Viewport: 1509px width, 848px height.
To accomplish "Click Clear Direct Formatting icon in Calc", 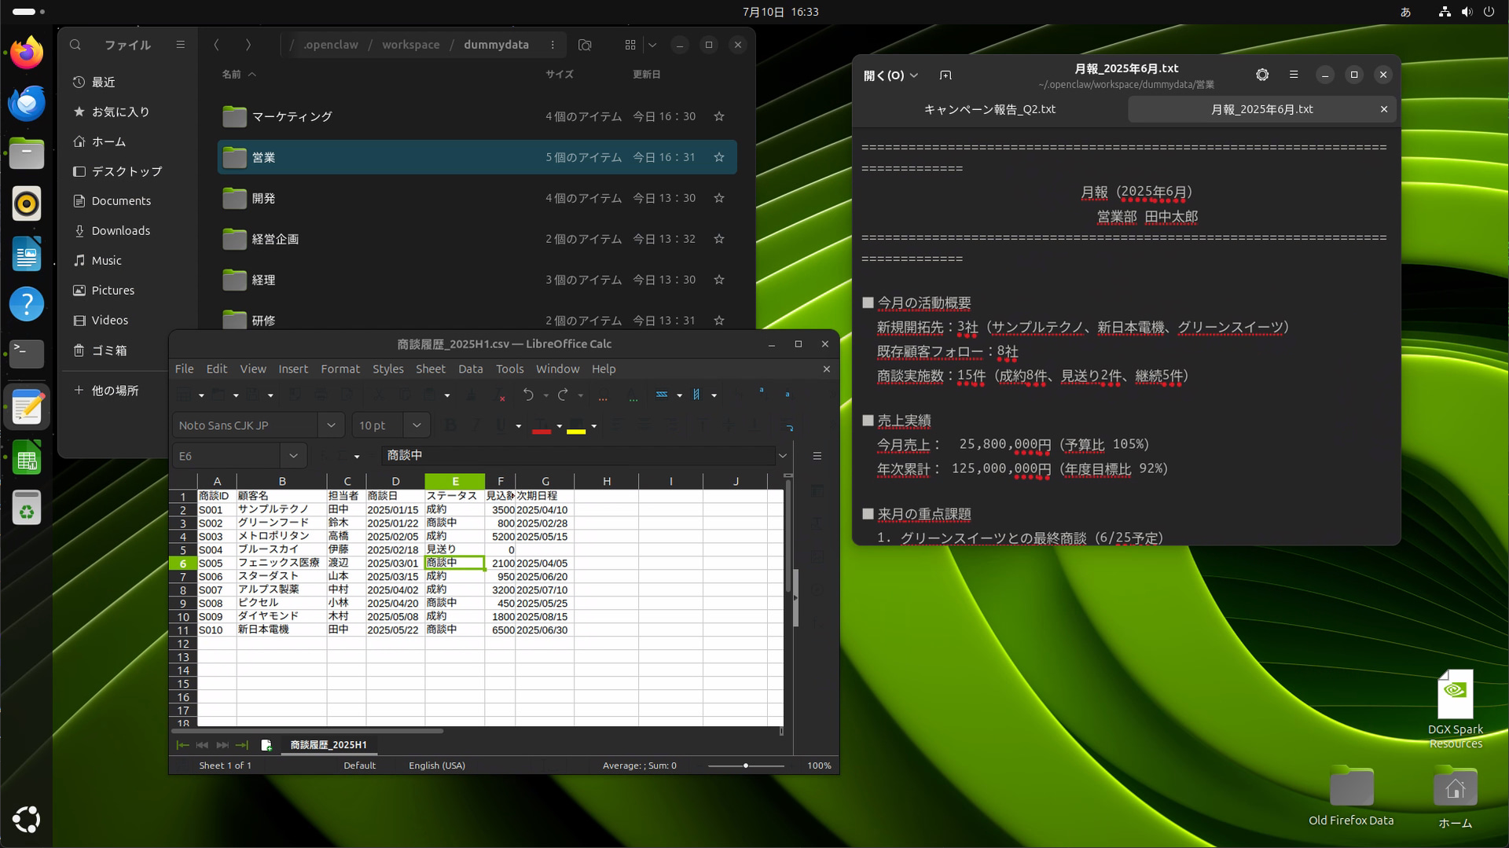I will (x=500, y=395).
